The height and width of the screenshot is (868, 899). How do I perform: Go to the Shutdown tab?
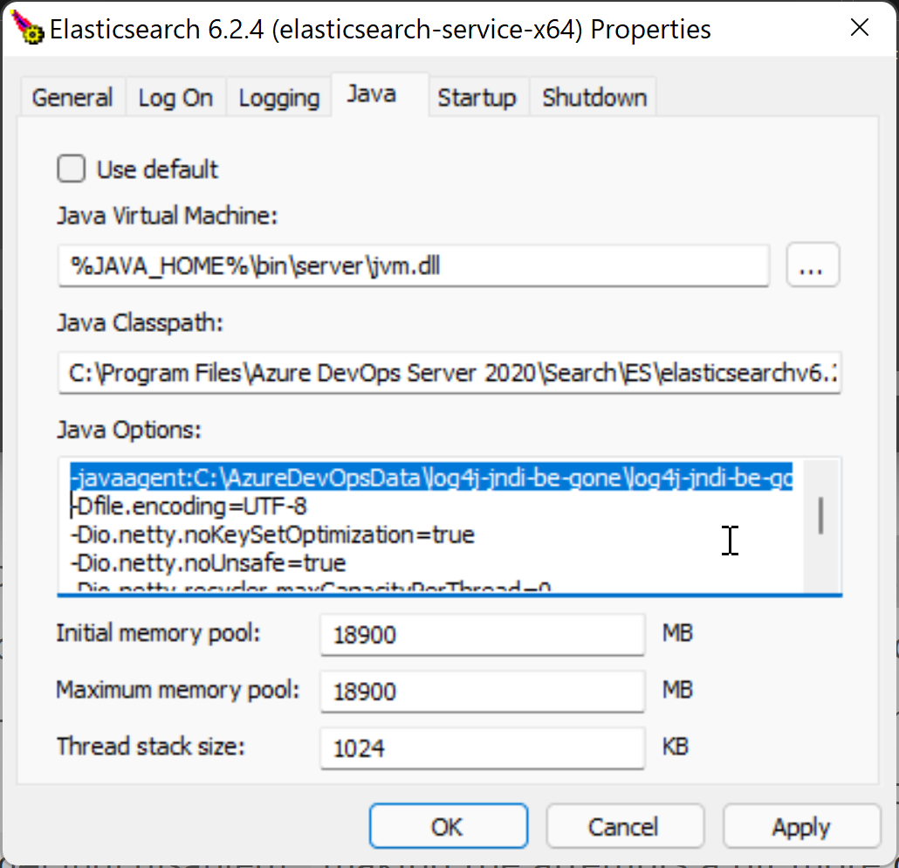pyautogui.click(x=594, y=98)
